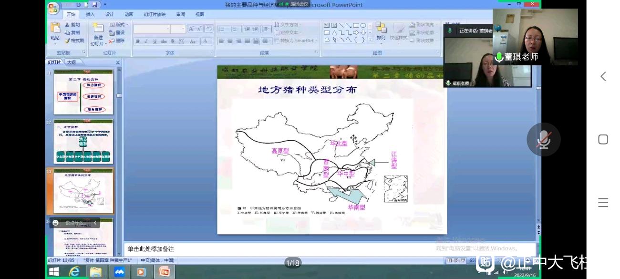620x279 pixels.
Task: Copy selection with 复制
Action: pos(72,32)
